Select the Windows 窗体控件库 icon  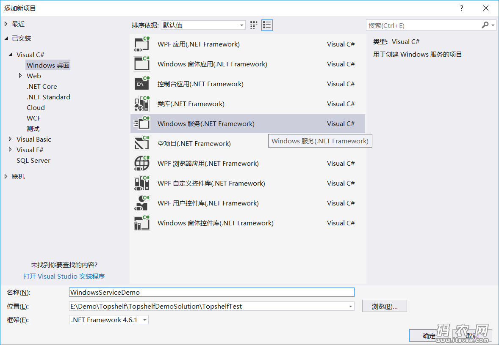coord(142,223)
